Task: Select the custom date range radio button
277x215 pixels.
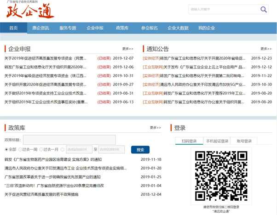Action: [63, 150]
